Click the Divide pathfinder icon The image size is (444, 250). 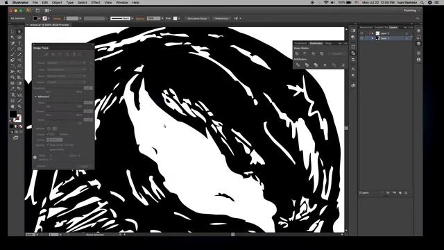tap(298, 65)
